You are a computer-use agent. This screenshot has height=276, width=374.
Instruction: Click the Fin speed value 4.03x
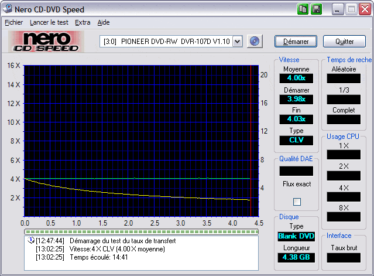tap(296, 119)
